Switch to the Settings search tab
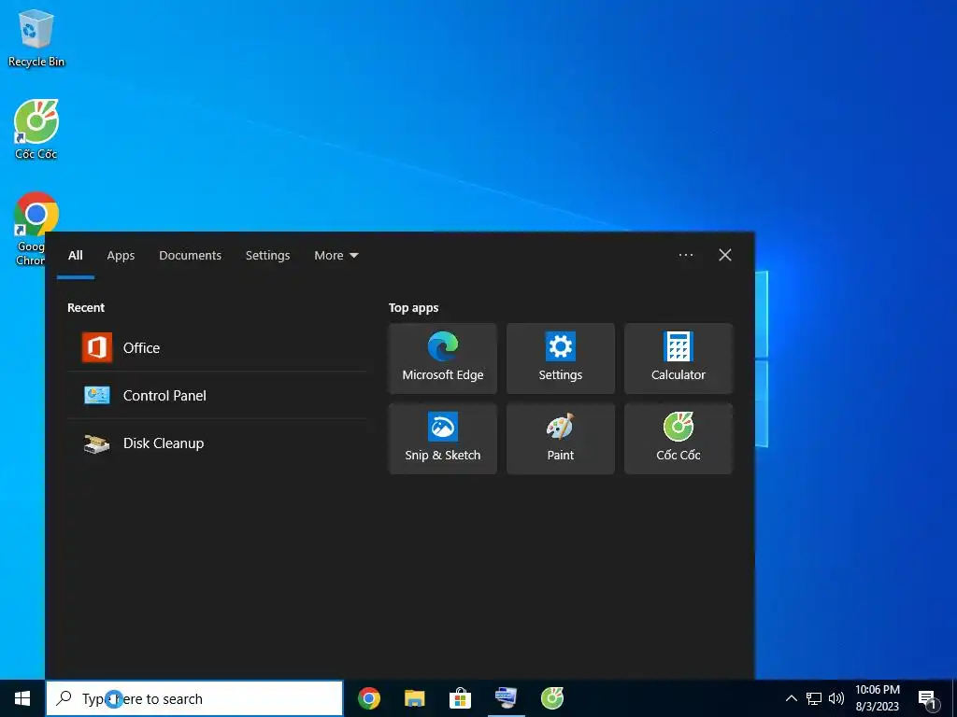The width and height of the screenshot is (957, 717). (267, 256)
